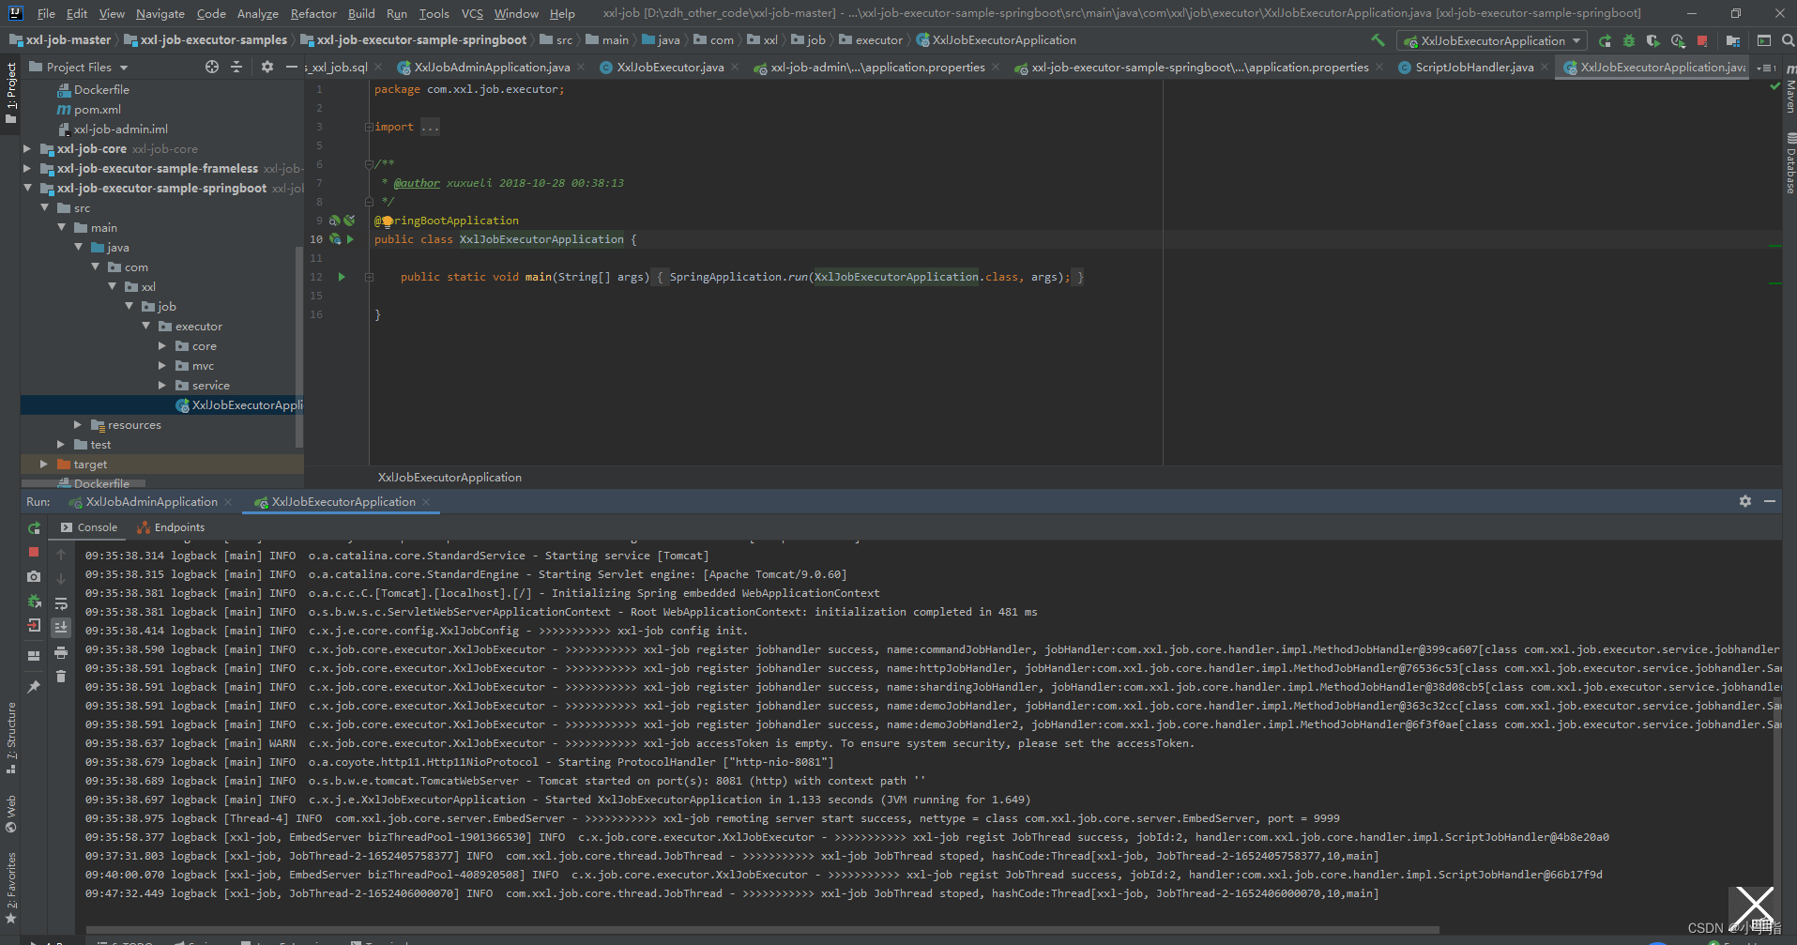Expand the core package folder

click(x=162, y=345)
